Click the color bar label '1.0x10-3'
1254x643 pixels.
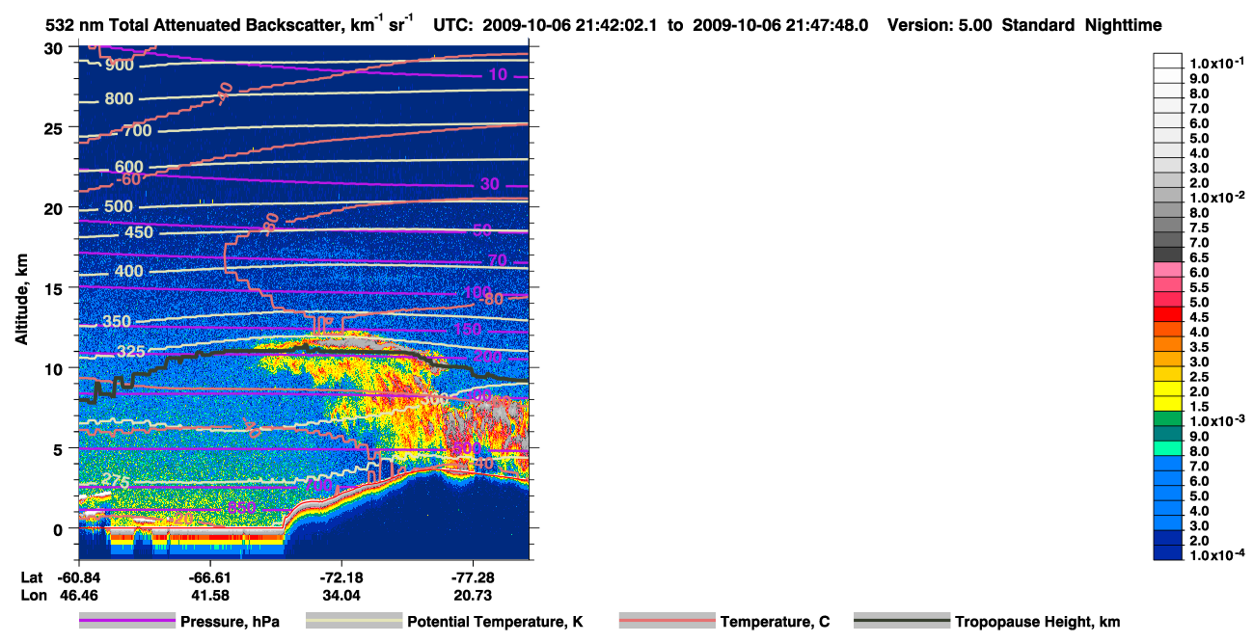click(x=1215, y=421)
